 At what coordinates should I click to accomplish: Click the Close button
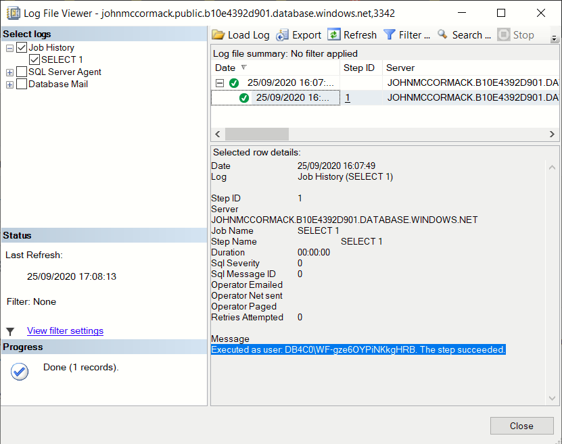click(521, 426)
